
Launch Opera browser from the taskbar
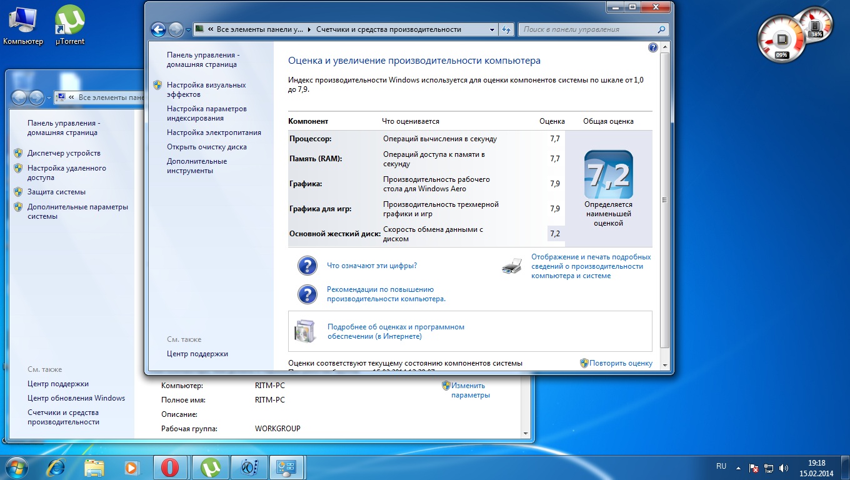point(170,467)
